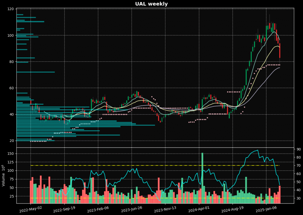Click the 'Volume 10^6' axis title

click(3, 176)
